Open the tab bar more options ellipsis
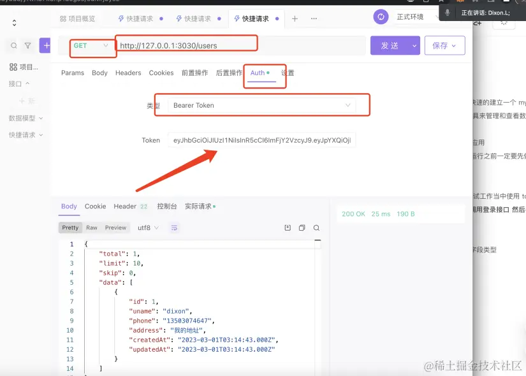The image size is (526, 376). tap(314, 18)
